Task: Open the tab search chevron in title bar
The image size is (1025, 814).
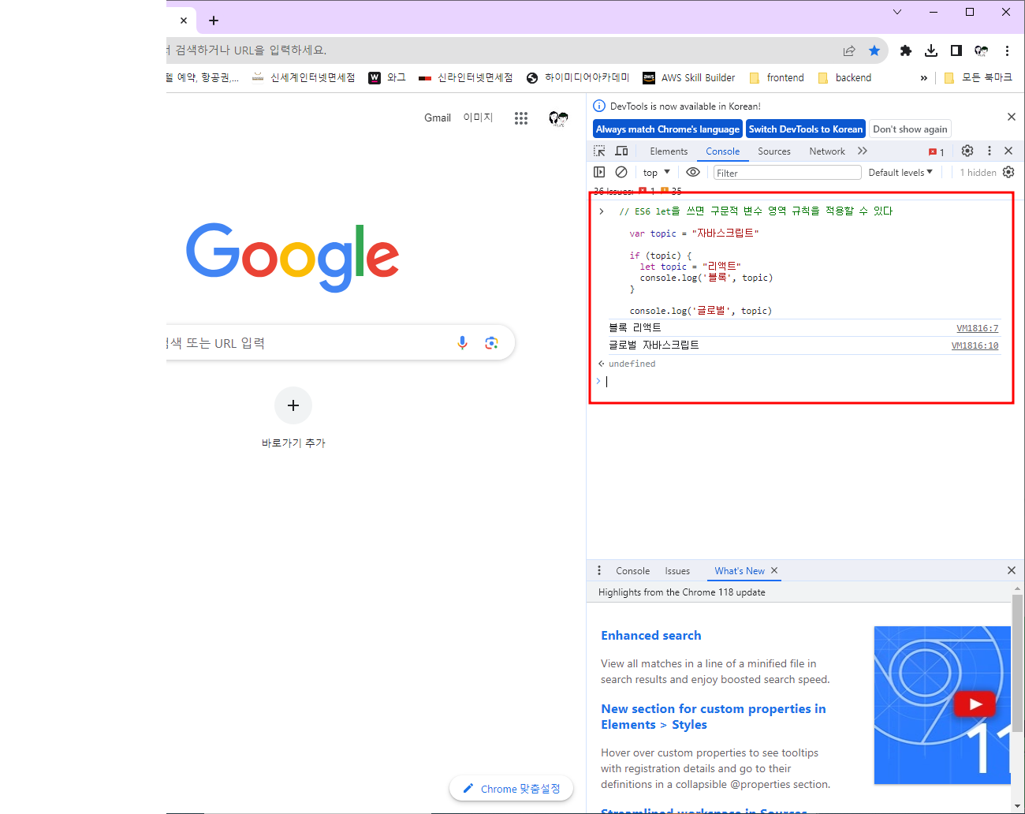Action: pyautogui.click(x=897, y=12)
